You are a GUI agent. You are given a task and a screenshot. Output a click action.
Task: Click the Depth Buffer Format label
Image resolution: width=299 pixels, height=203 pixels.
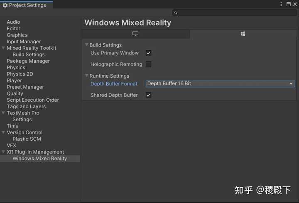(114, 84)
